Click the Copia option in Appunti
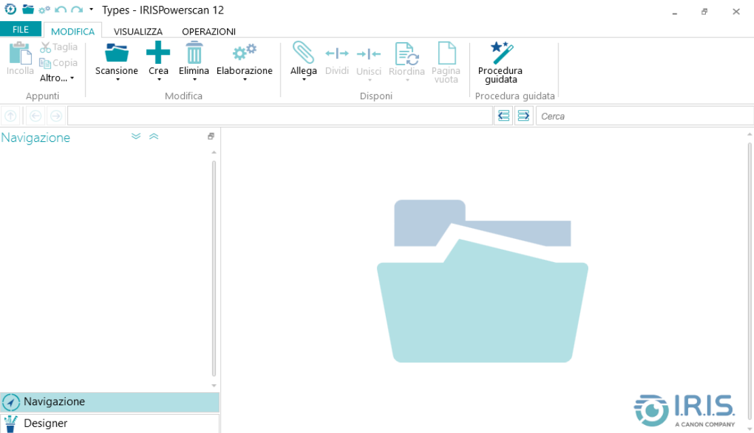Screen dimensions: 754x433 click(x=58, y=63)
